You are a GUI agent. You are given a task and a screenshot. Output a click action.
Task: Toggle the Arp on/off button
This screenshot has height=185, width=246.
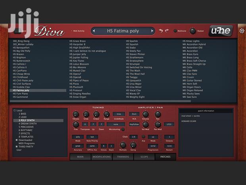(143, 136)
